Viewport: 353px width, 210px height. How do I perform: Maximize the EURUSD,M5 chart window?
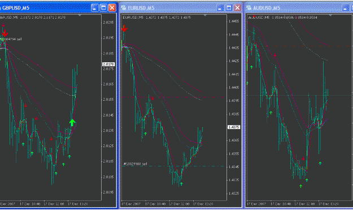(229, 8)
